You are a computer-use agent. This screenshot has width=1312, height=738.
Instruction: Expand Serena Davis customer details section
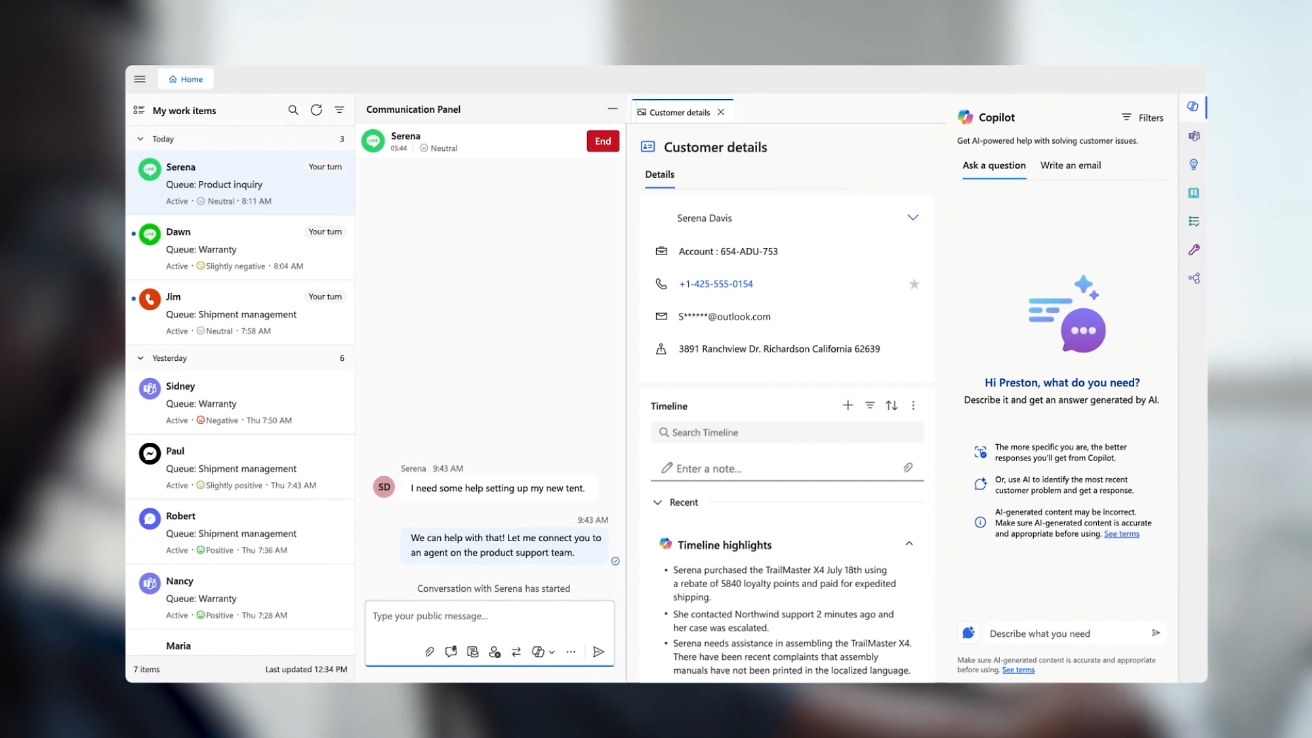pyautogui.click(x=912, y=217)
